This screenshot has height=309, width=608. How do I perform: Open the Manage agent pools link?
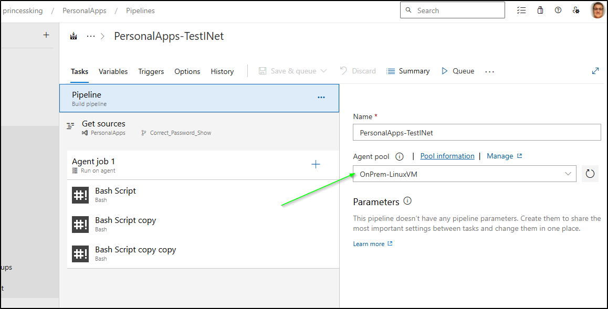pos(504,156)
